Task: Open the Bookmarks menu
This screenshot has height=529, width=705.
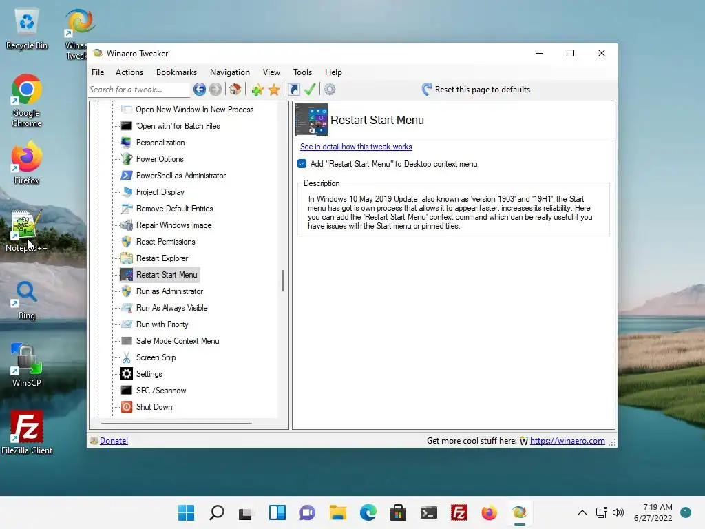Action: [176, 72]
